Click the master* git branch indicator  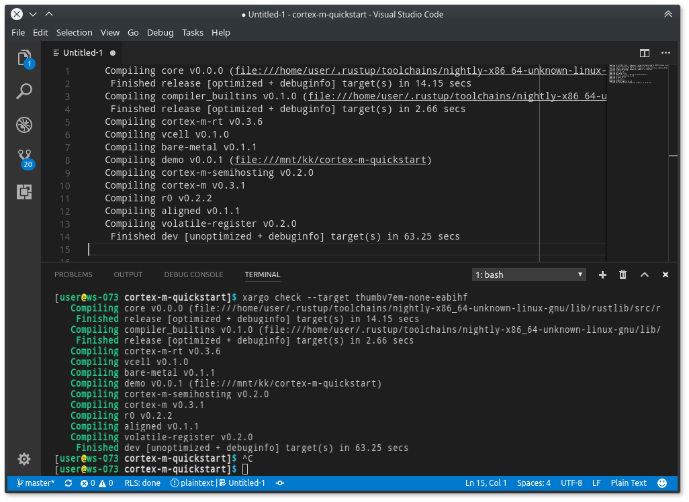[x=36, y=483]
